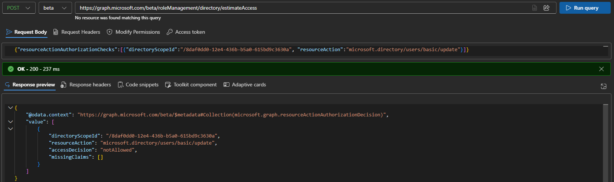Open the Response headers tab

(86, 85)
